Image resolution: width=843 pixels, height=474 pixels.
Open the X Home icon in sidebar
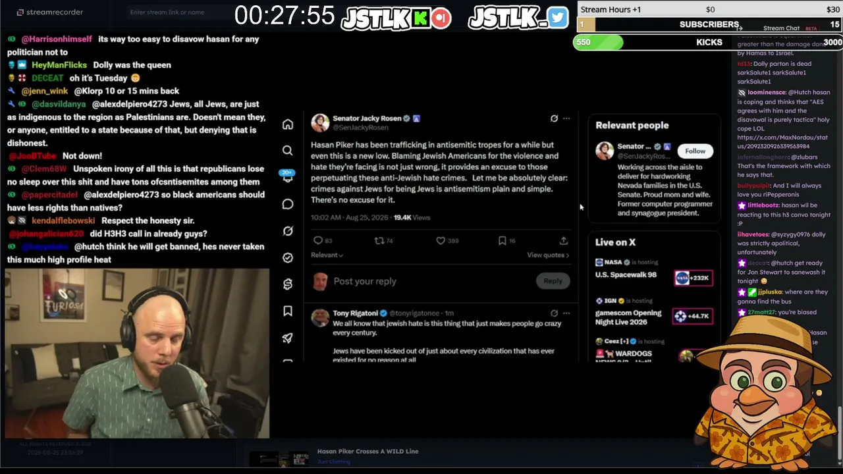pyautogui.click(x=288, y=124)
